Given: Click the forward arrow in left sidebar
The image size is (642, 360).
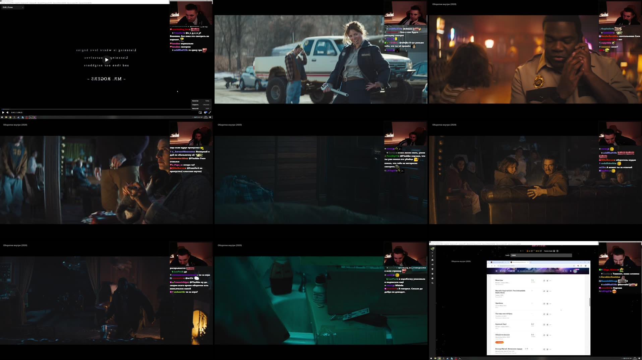Looking at the screenshot, I should [432, 256].
